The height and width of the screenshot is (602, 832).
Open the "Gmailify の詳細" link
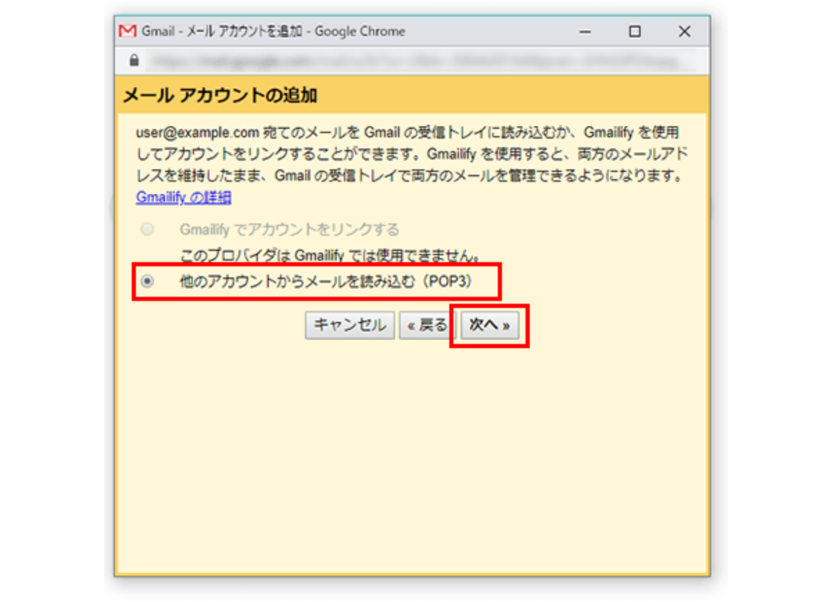[x=183, y=198]
